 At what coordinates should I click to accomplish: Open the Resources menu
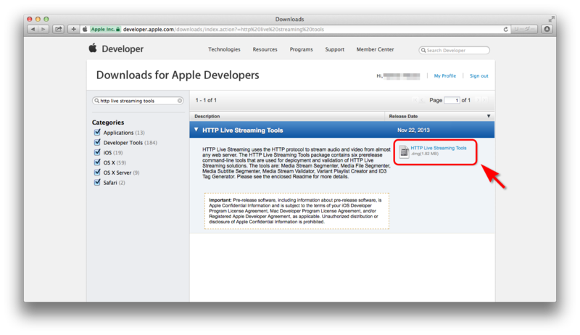click(x=265, y=49)
